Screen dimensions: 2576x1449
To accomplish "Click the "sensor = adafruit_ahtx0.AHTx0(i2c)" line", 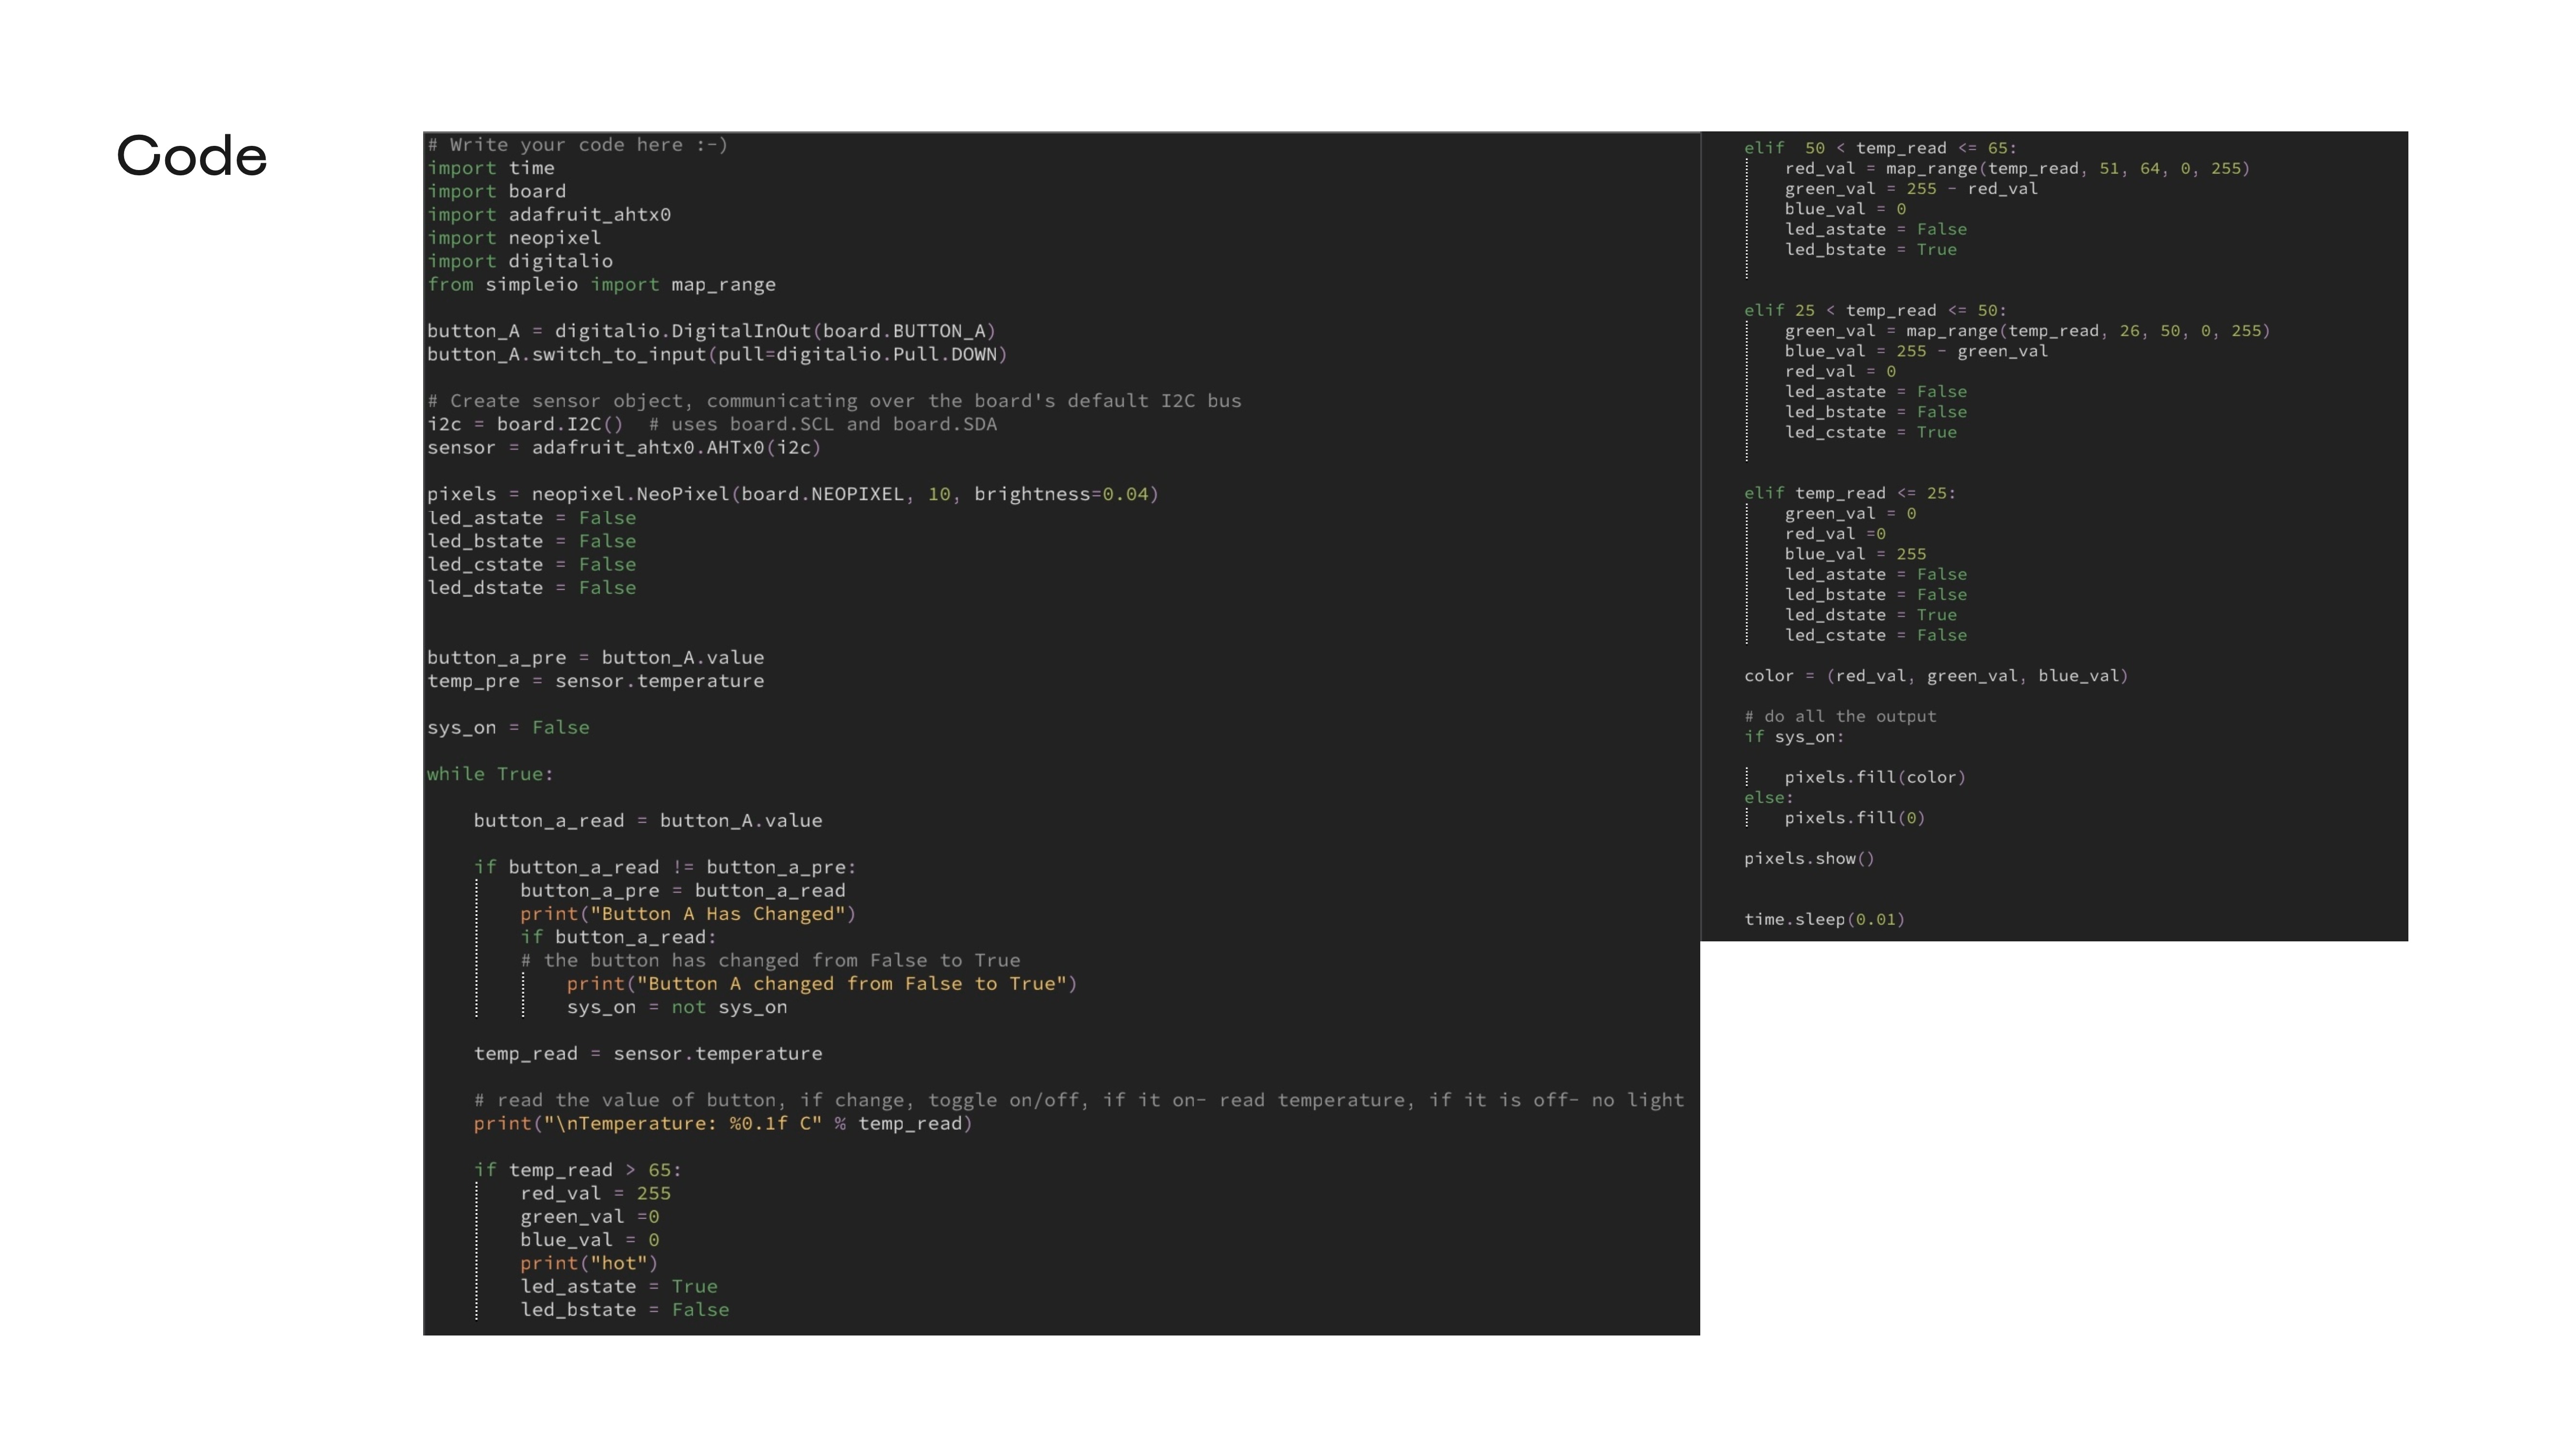I will coord(623,448).
